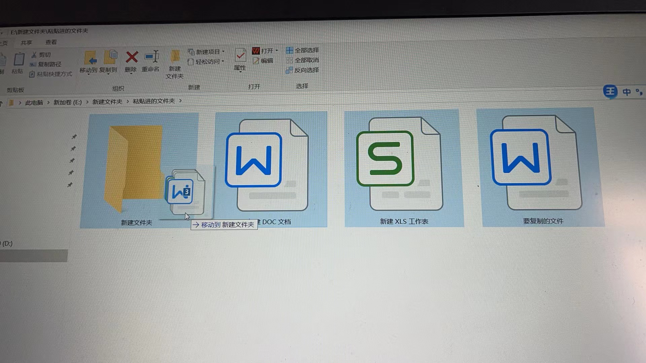Click the 新建文件夹 folder name label
Viewport: 646px width, 363px height.
tap(137, 223)
